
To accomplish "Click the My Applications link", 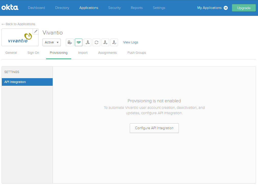I will [x=209, y=8].
